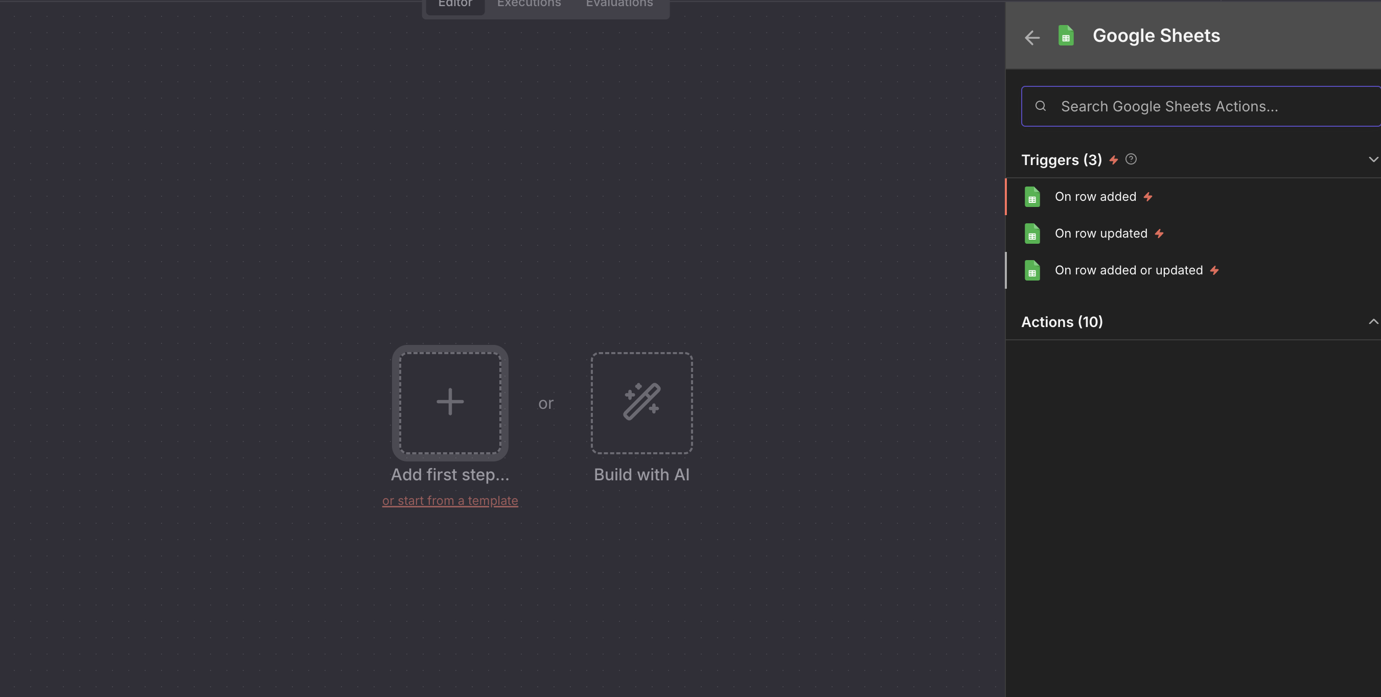Click the magic wand Build with AI icon
The image size is (1381, 697).
click(x=642, y=402)
